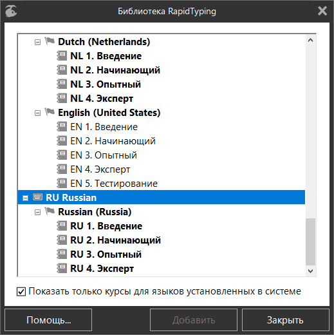Click the notebook icon of NL 1. Введение
Screen dimensions: 334x335
click(62, 55)
